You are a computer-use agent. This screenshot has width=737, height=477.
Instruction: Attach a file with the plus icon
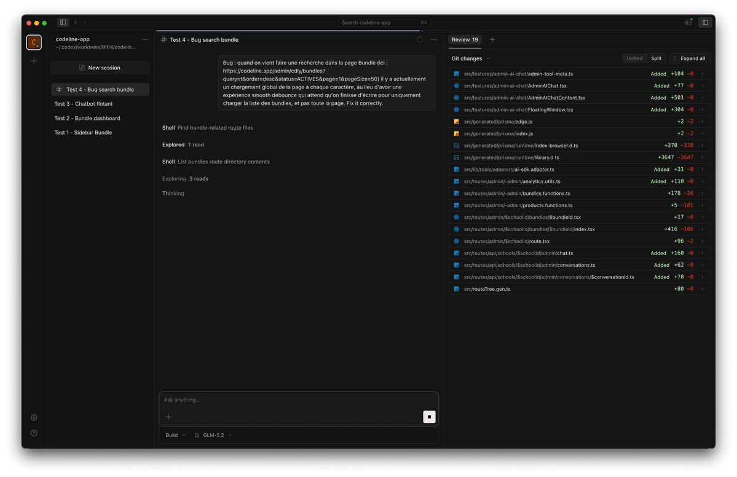coord(168,417)
